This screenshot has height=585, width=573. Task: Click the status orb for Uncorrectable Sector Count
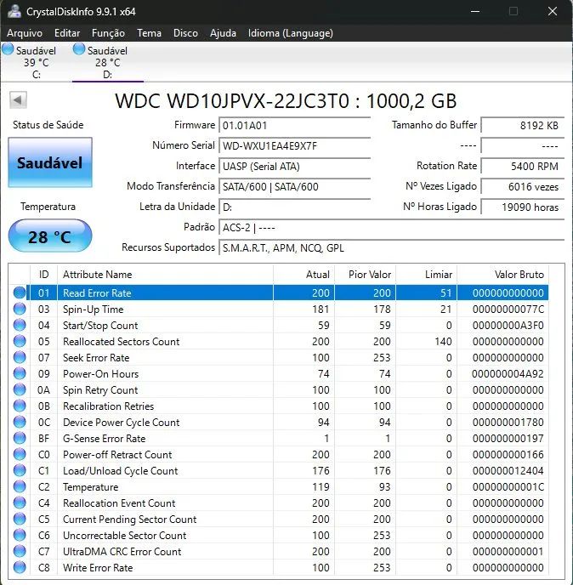click(20, 535)
